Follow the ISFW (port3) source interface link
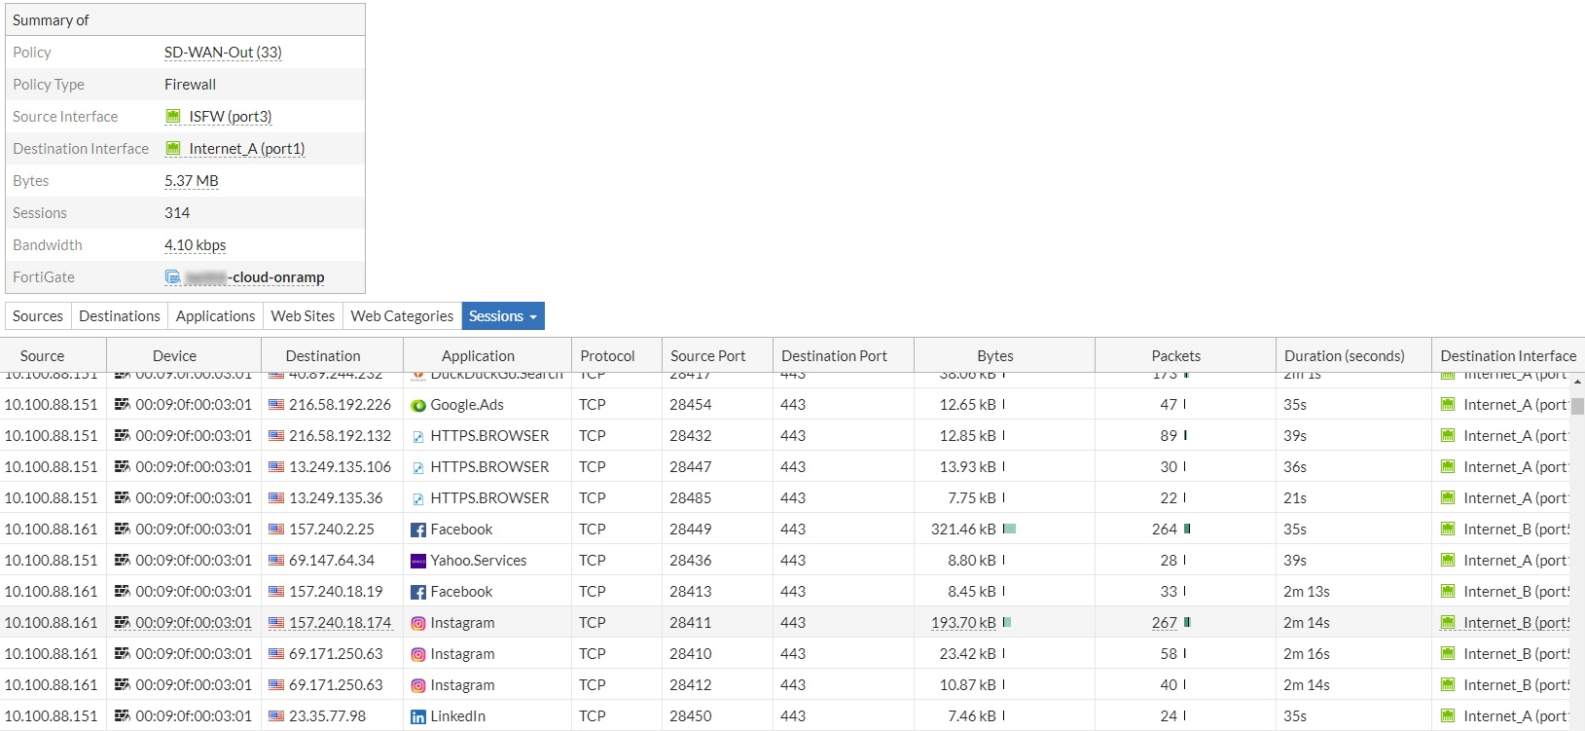The height and width of the screenshot is (731, 1585). (231, 117)
